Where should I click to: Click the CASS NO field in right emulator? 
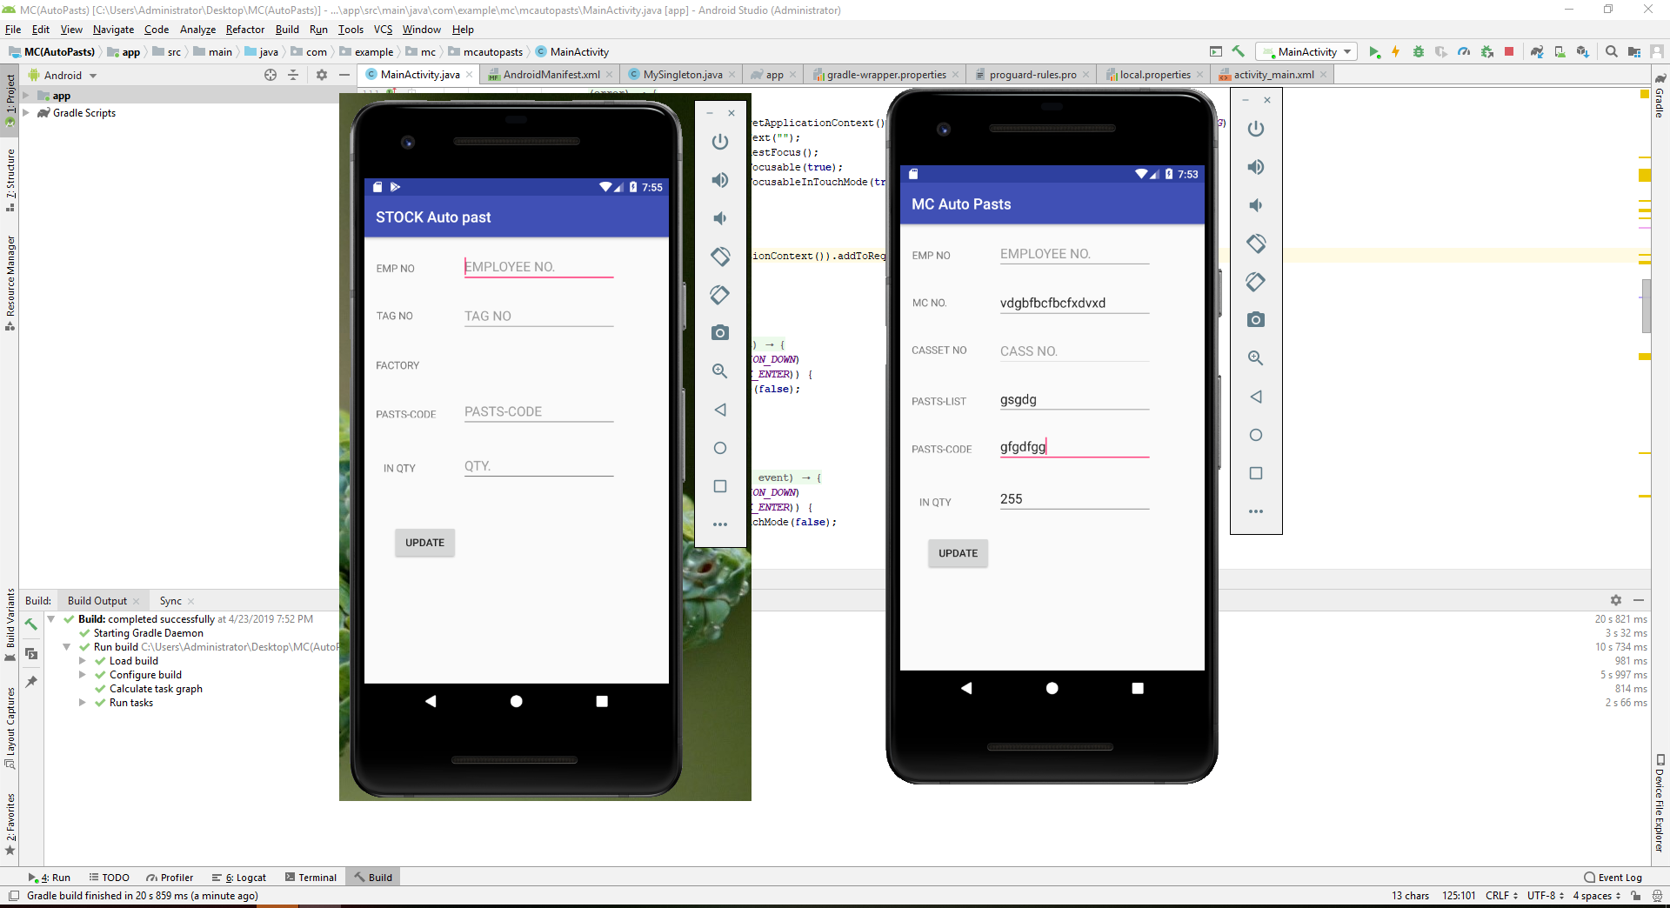tap(1074, 351)
